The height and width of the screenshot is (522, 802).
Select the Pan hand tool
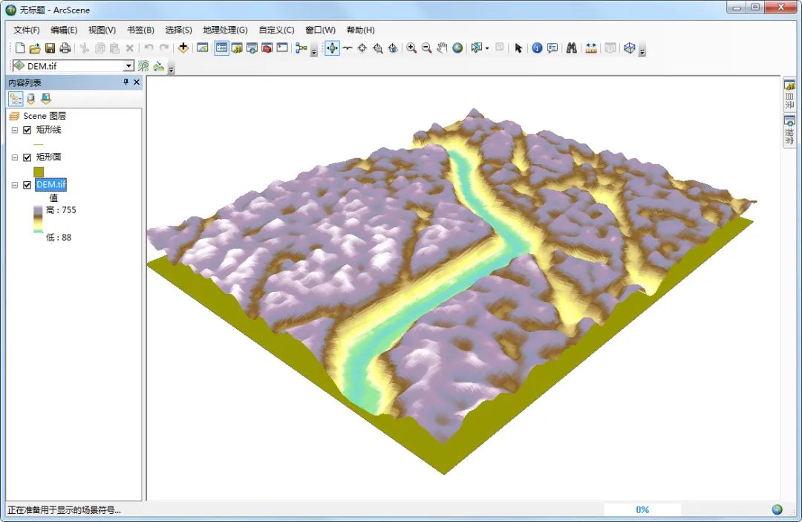coord(442,48)
